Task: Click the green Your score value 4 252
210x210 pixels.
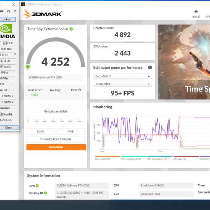Action: tap(34, 95)
